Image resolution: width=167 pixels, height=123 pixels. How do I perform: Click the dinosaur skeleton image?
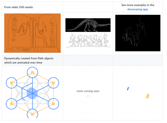pyautogui.click(x=88, y=25)
